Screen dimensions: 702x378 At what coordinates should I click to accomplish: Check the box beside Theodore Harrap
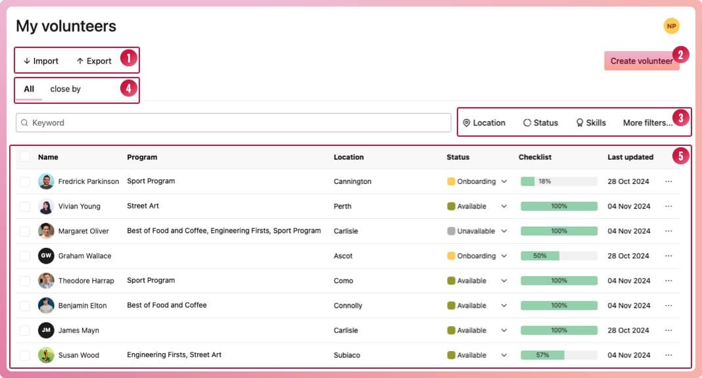(25, 281)
